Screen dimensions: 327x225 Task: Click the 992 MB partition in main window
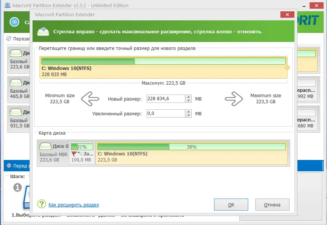[x=308, y=90]
